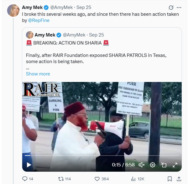Share the post via share icon

179,179
